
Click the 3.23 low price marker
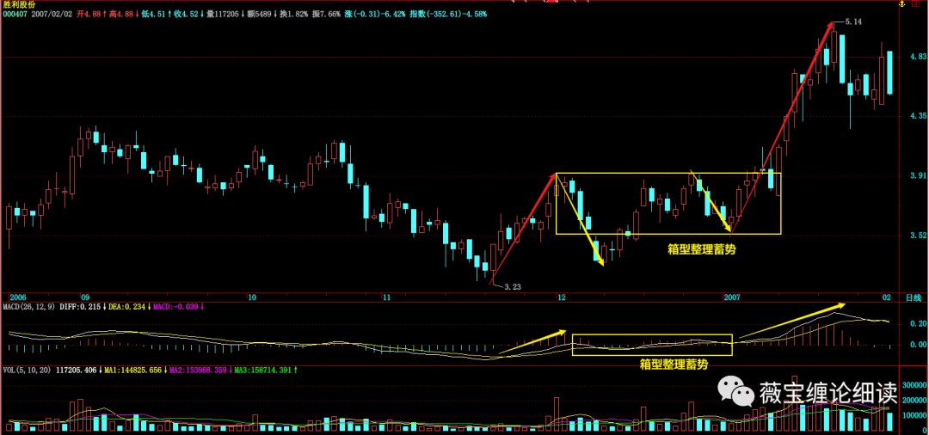click(x=513, y=286)
